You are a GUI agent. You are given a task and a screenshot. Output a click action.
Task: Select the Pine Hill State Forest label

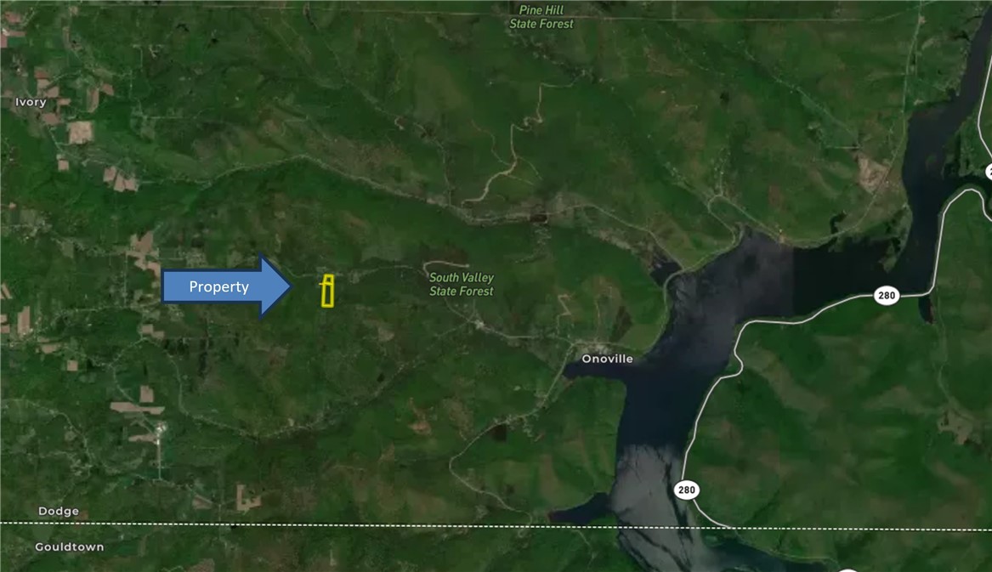pos(541,17)
